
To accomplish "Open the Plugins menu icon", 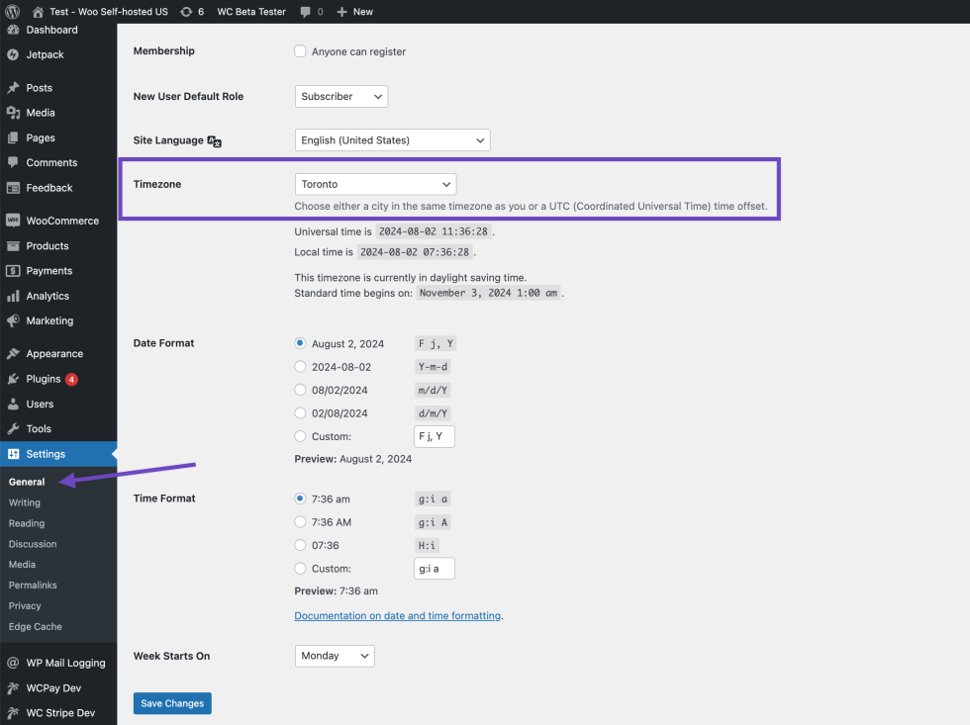I will (13, 379).
